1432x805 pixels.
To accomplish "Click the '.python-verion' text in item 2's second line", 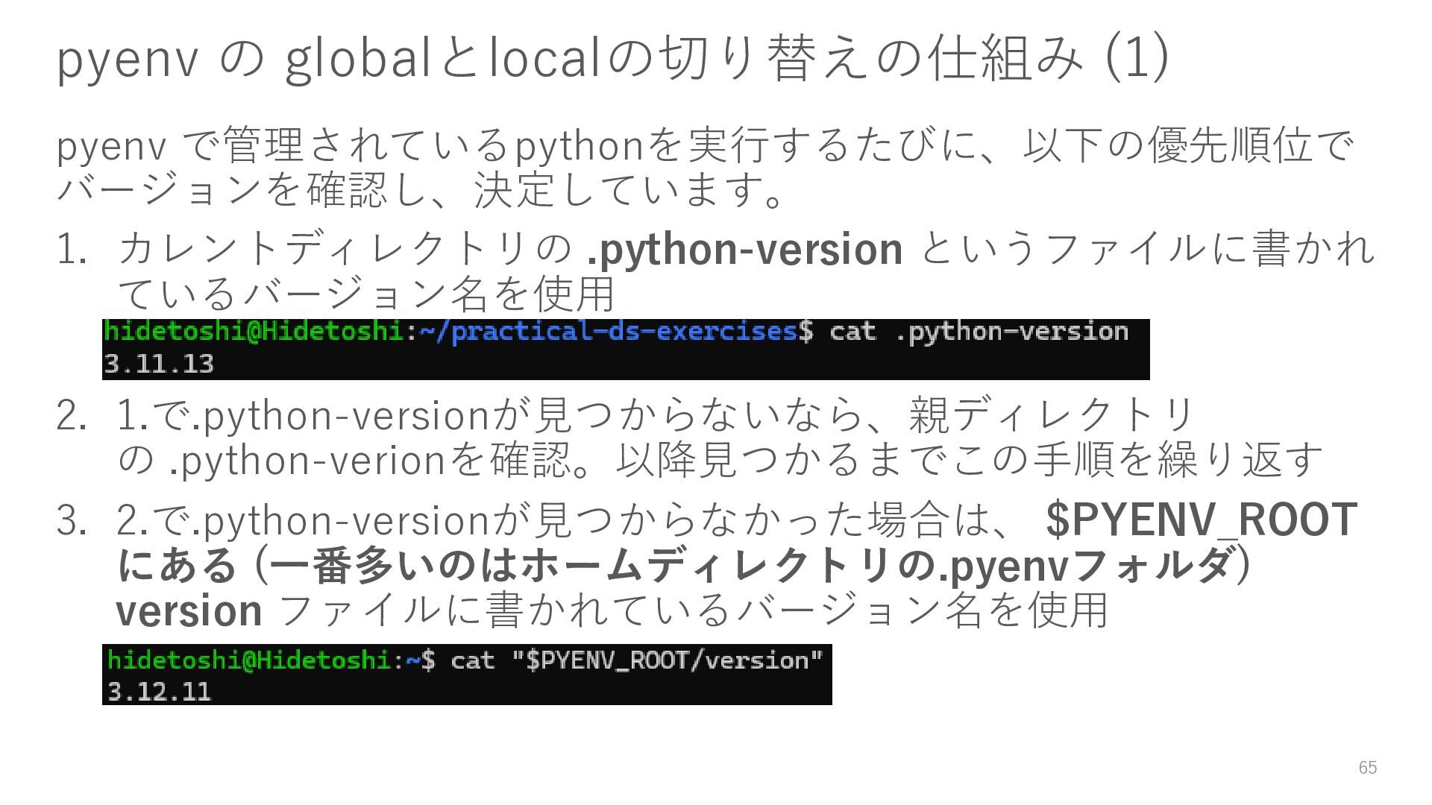I will coord(307,461).
